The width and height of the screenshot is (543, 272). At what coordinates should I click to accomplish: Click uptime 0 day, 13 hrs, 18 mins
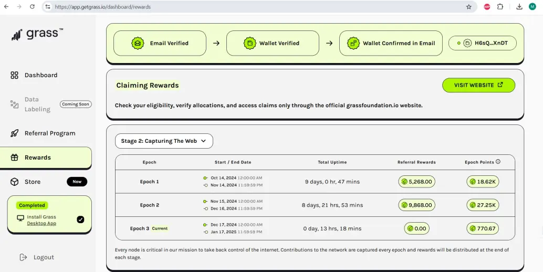(x=332, y=228)
